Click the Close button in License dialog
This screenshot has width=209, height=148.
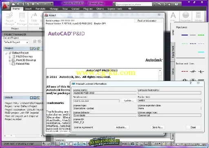pos(193,127)
